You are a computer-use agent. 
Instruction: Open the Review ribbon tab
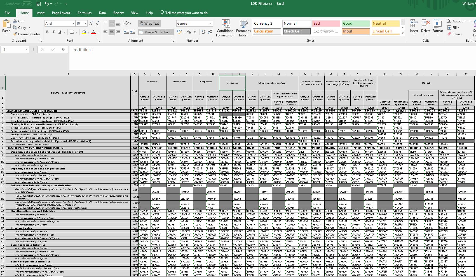(x=118, y=13)
